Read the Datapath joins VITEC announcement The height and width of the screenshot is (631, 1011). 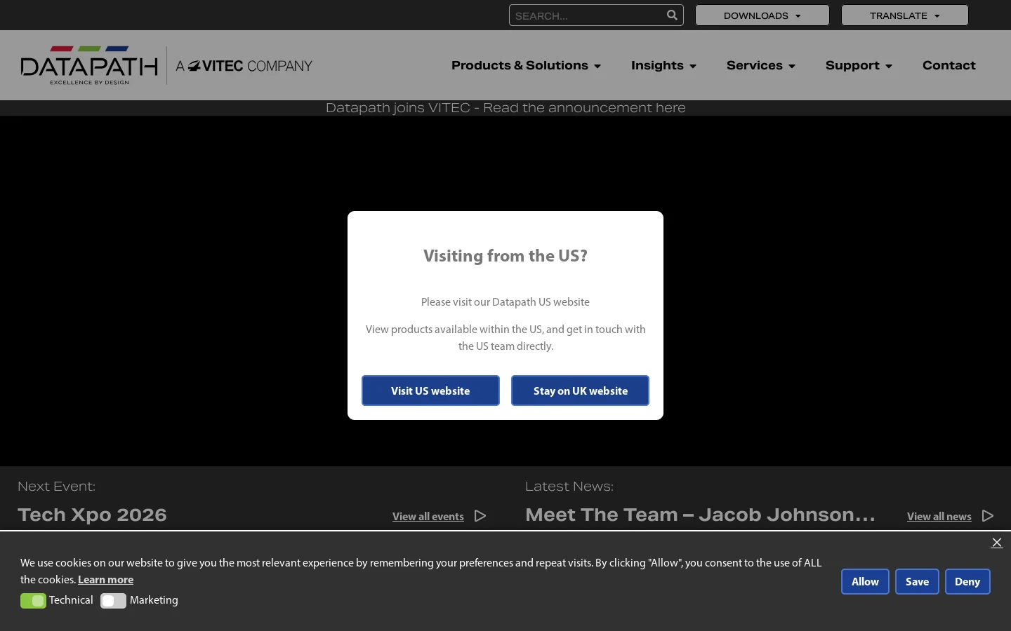point(505,108)
